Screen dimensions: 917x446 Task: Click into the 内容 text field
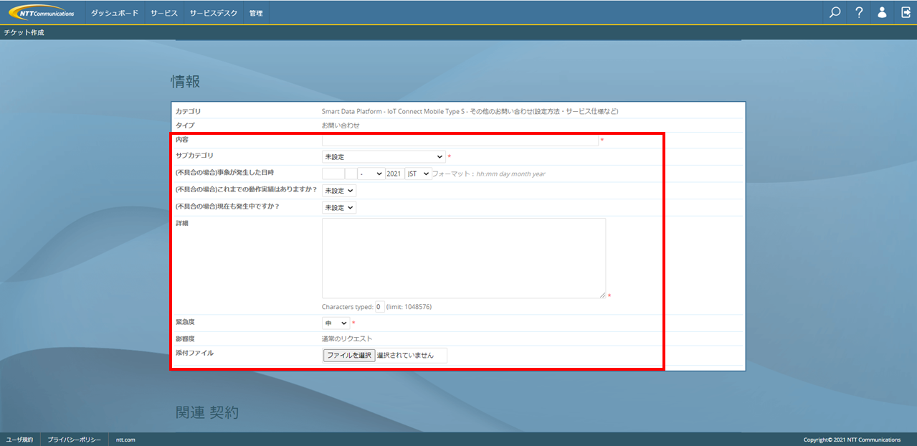click(x=460, y=141)
